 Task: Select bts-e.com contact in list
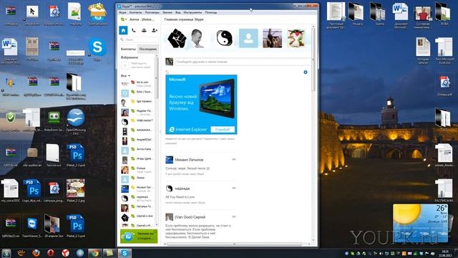(137, 84)
